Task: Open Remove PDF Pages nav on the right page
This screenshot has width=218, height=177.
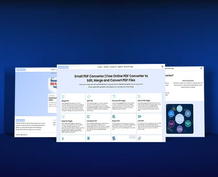Action: (x=170, y=68)
